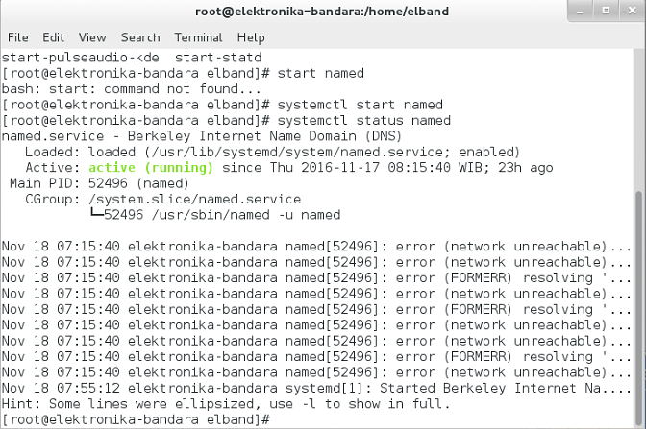Open the Help menu
The width and height of the screenshot is (646, 429).
[x=251, y=37]
